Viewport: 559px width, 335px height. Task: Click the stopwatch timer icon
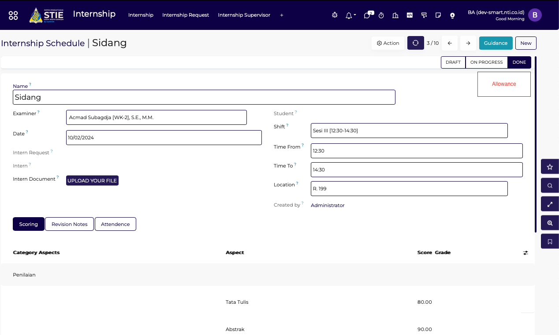(x=381, y=15)
